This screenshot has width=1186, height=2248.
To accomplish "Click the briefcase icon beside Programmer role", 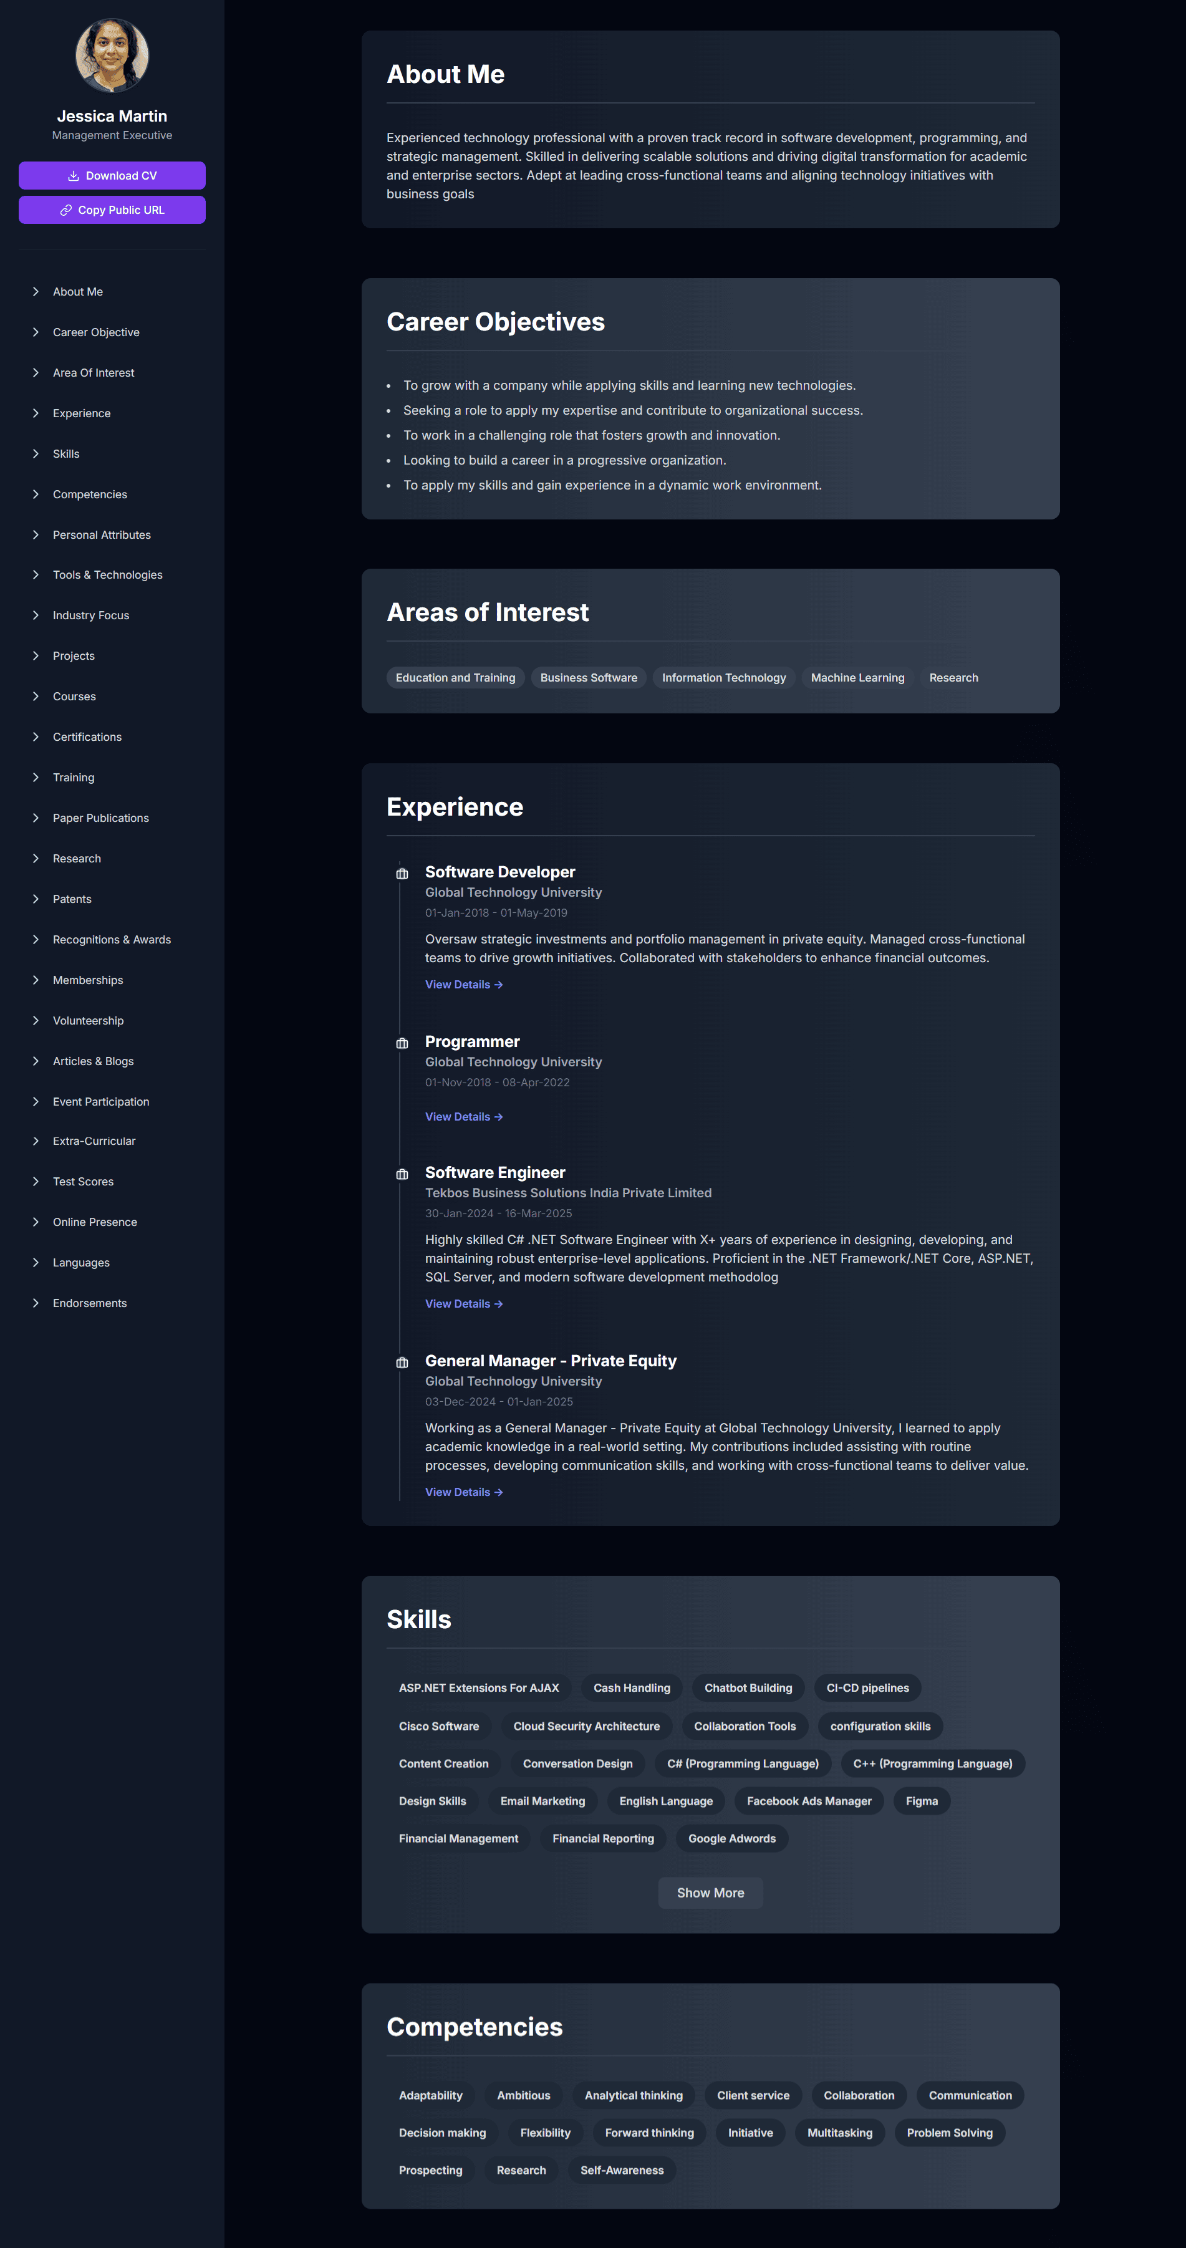I will click(x=402, y=1043).
